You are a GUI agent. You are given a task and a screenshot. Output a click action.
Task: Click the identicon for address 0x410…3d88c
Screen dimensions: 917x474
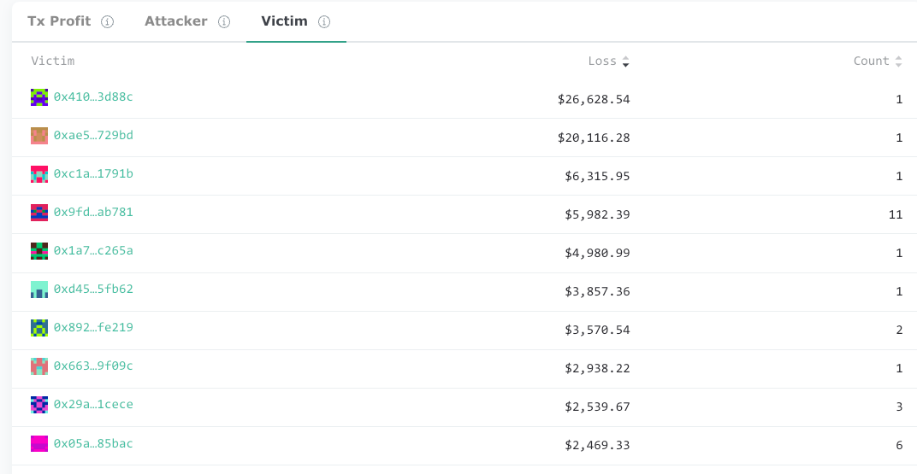[39, 97]
